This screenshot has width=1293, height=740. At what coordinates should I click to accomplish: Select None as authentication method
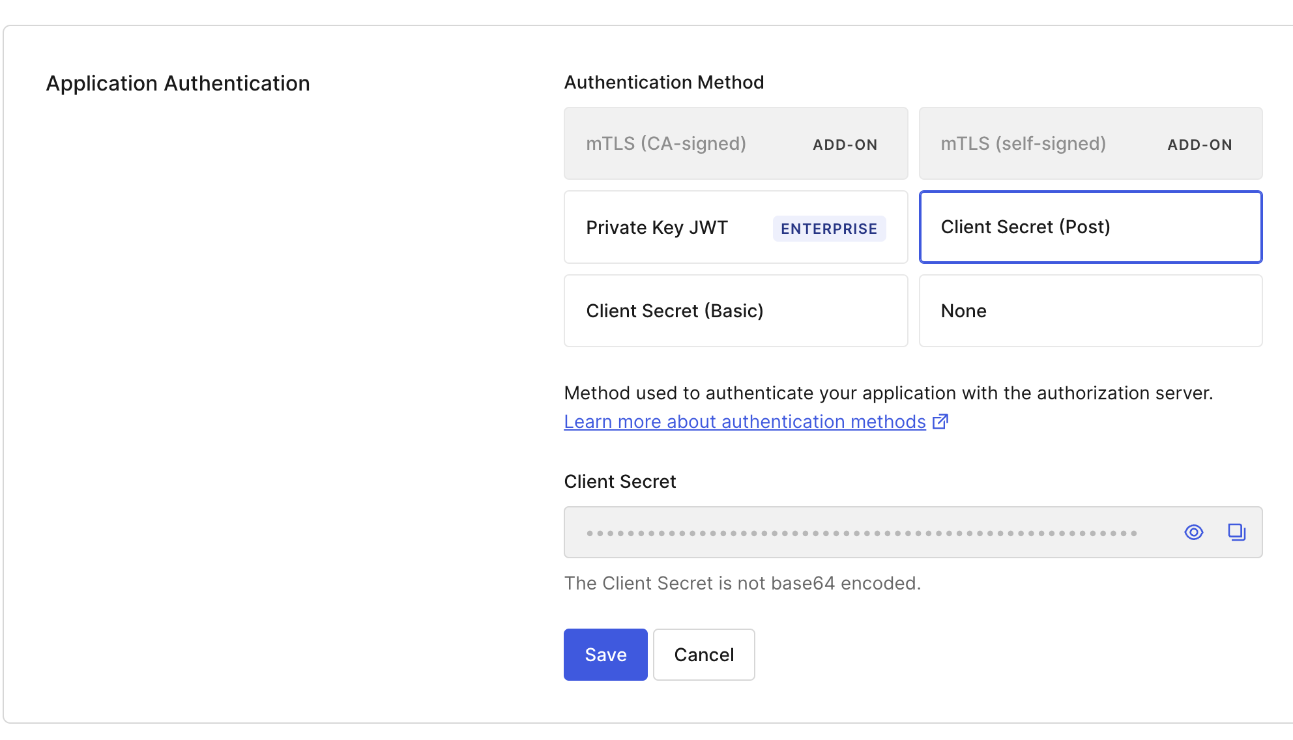click(x=1090, y=311)
